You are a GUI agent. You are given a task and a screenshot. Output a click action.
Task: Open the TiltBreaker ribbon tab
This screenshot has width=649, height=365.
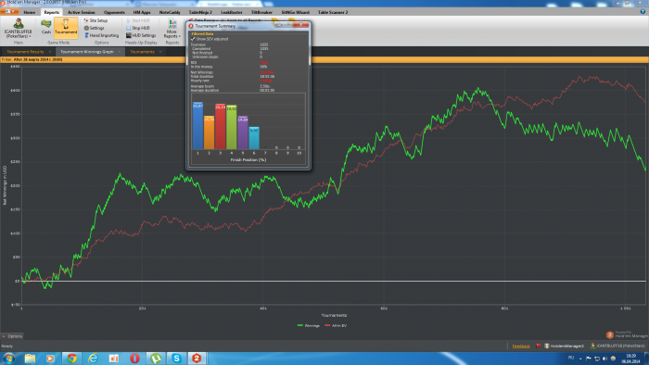pos(261,12)
